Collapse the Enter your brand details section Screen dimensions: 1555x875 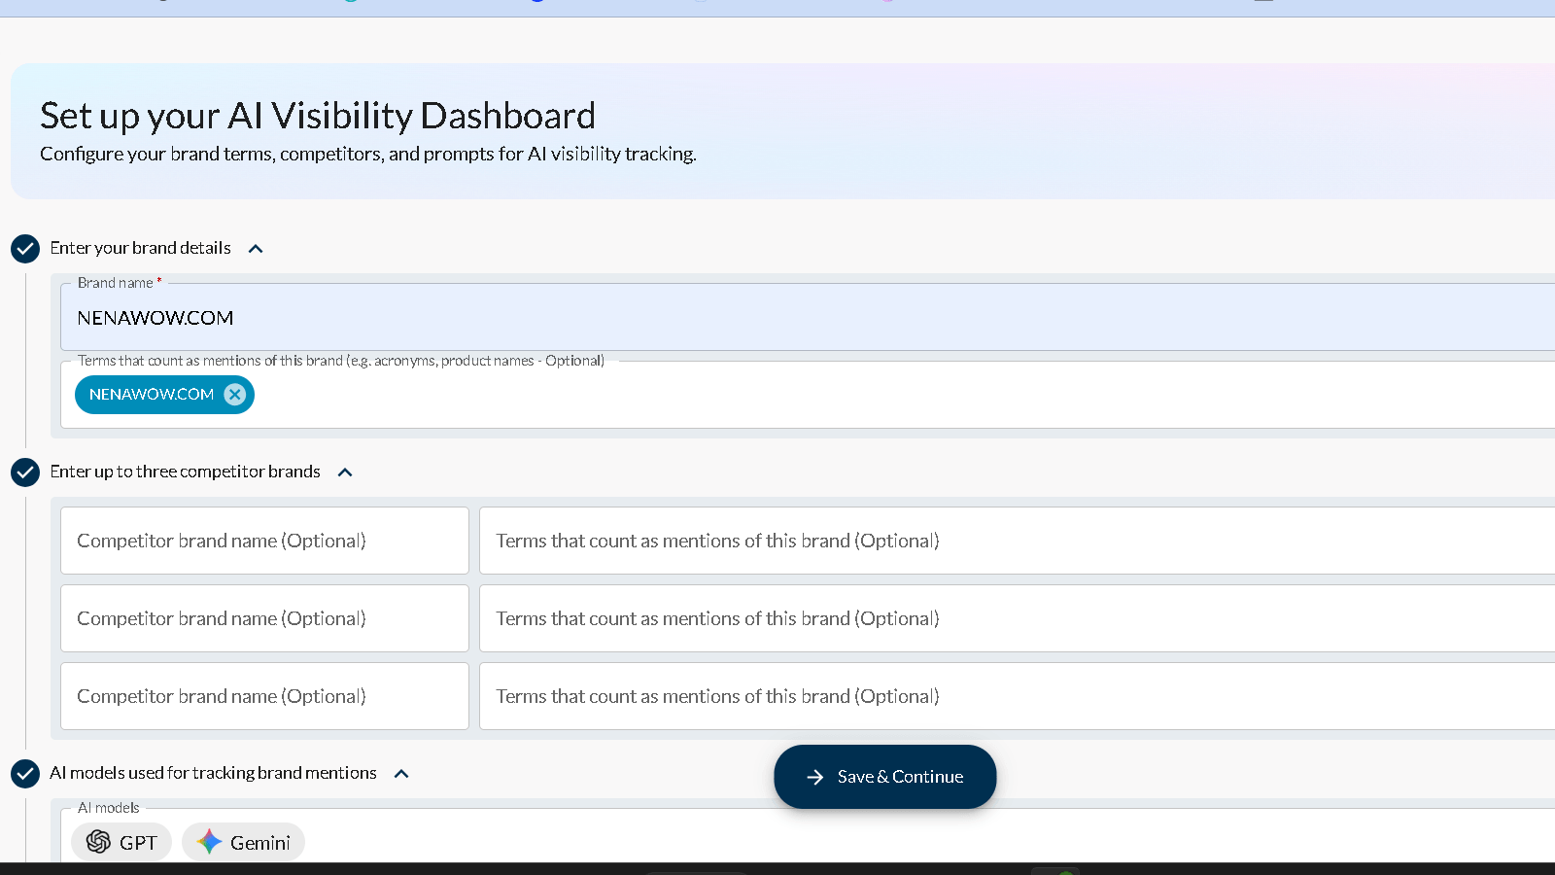256,249
